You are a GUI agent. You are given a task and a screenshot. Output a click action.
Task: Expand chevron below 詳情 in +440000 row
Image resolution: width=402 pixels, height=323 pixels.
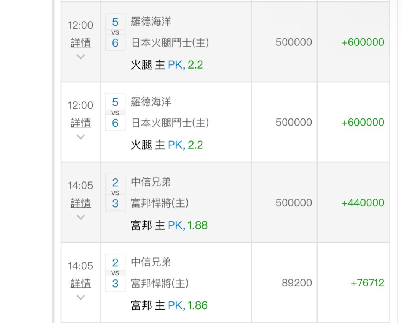[81, 217]
